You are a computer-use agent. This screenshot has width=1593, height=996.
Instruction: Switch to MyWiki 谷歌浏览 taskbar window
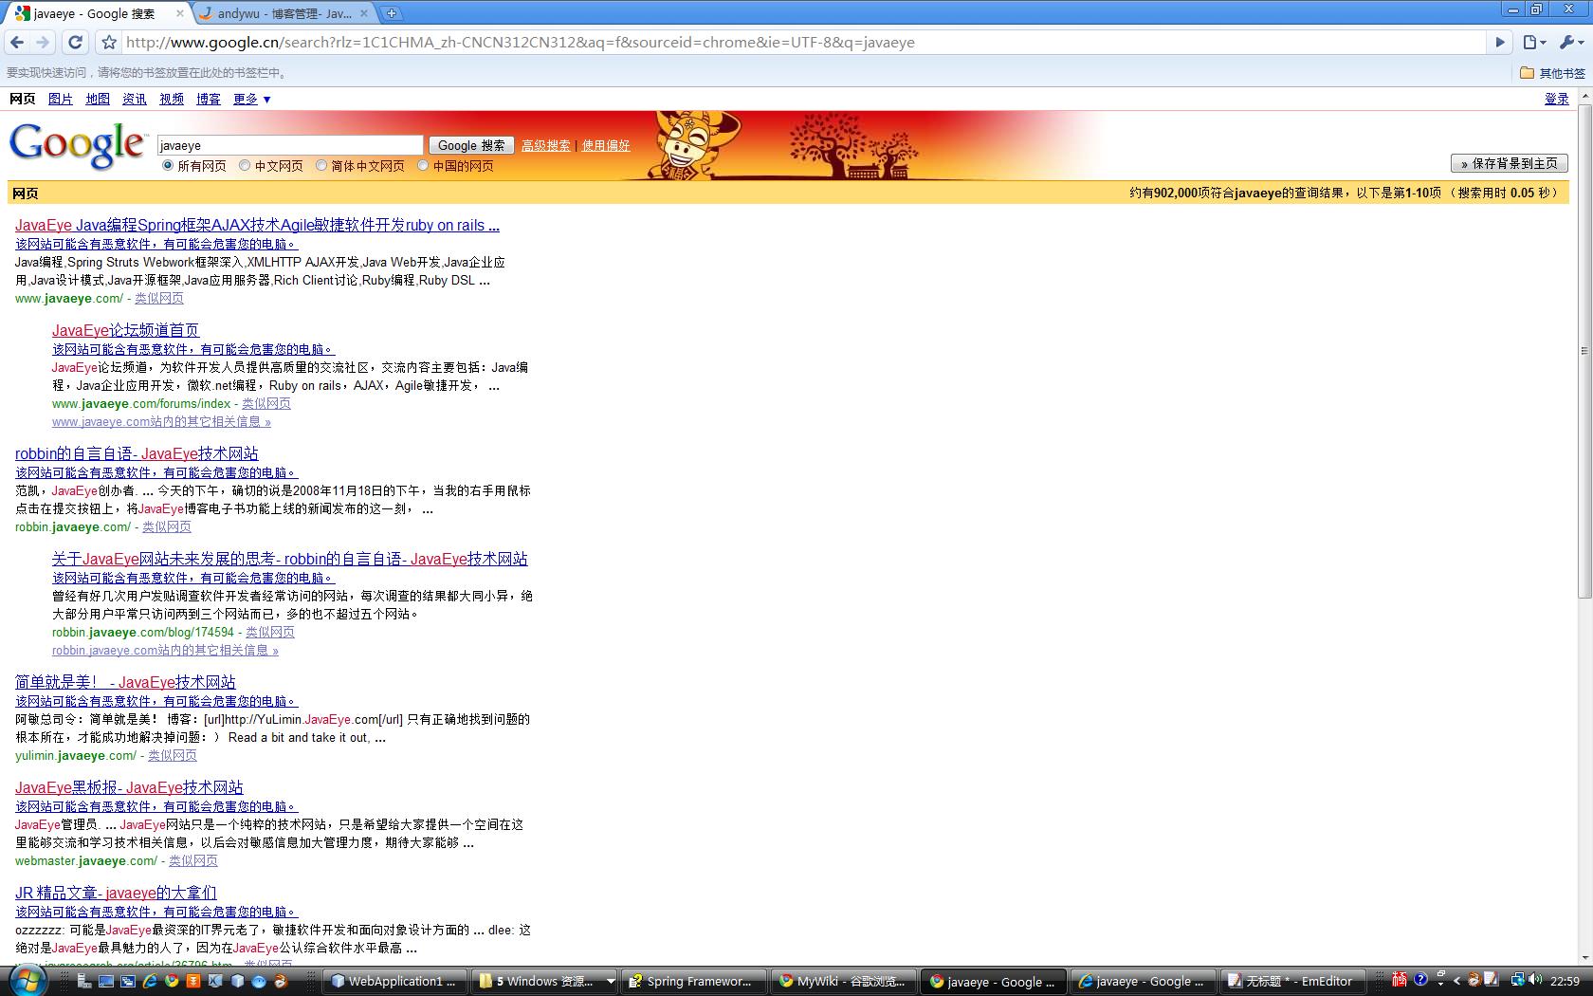[844, 981]
